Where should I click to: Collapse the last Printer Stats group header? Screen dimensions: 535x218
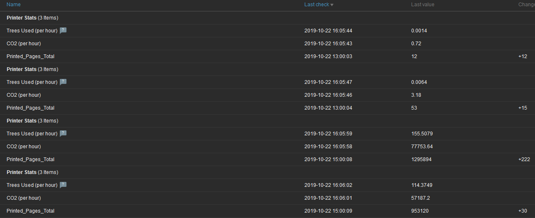pos(21,172)
